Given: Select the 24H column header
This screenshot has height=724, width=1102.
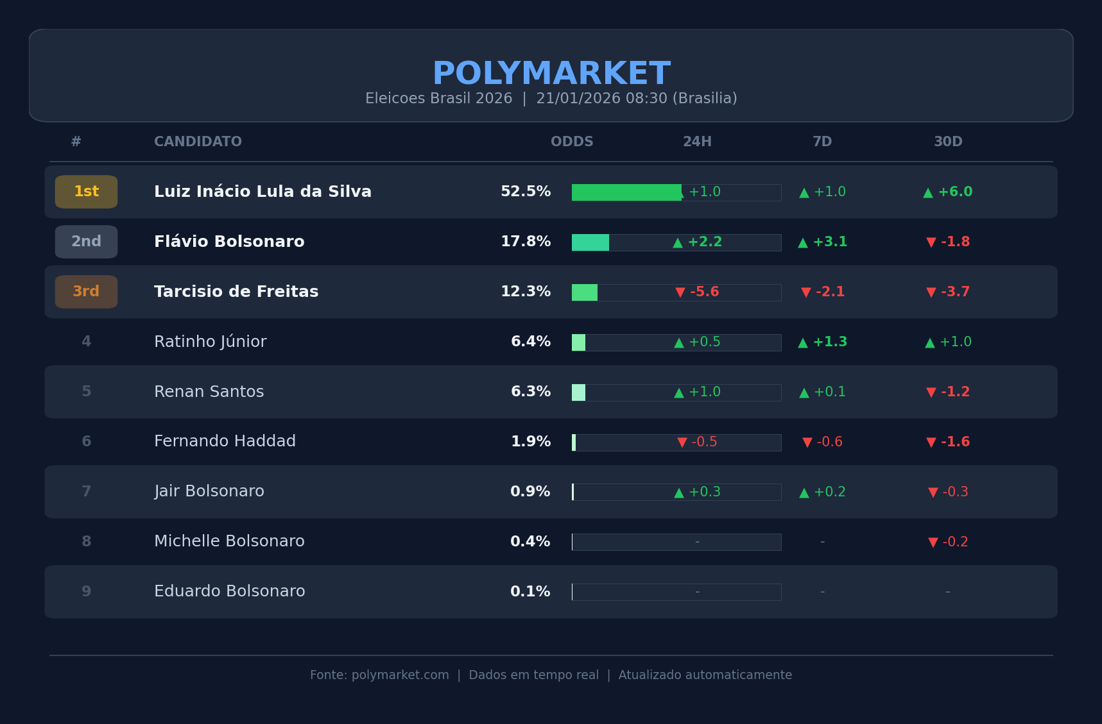Looking at the screenshot, I should (x=697, y=142).
